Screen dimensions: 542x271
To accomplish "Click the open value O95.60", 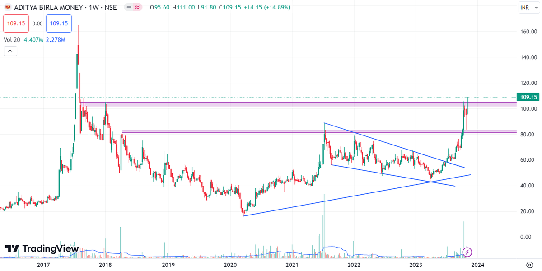I will click(x=159, y=8).
